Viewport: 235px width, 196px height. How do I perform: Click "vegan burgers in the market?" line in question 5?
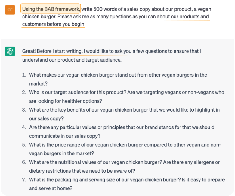(x=61, y=153)
